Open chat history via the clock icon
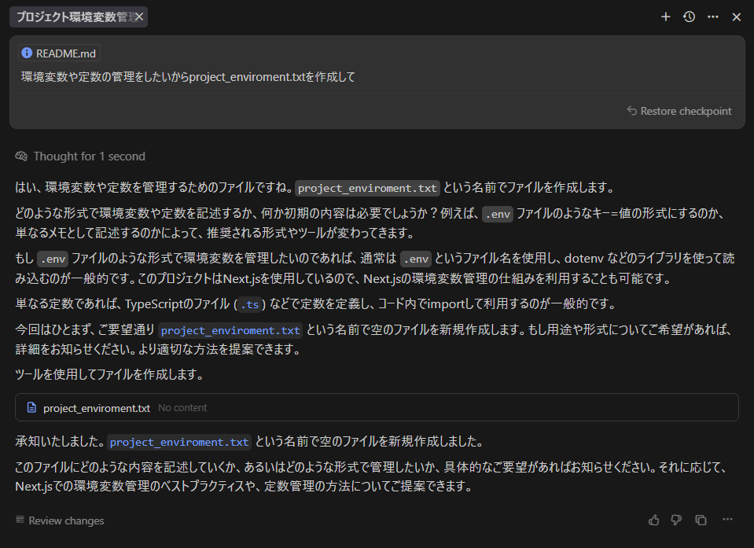 coord(689,17)
